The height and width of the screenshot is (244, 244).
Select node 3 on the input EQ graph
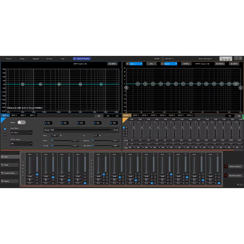pos(59,84)
